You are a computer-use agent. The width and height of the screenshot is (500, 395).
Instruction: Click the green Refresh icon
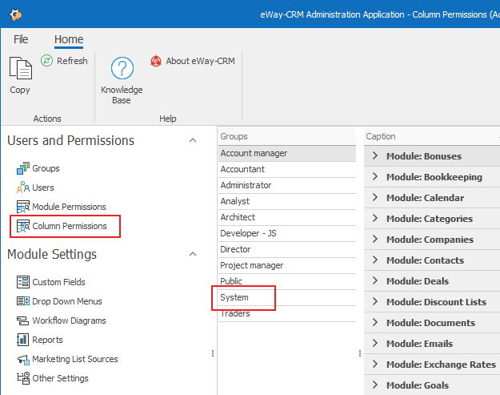pyautogui.click(x=47, y=60)
